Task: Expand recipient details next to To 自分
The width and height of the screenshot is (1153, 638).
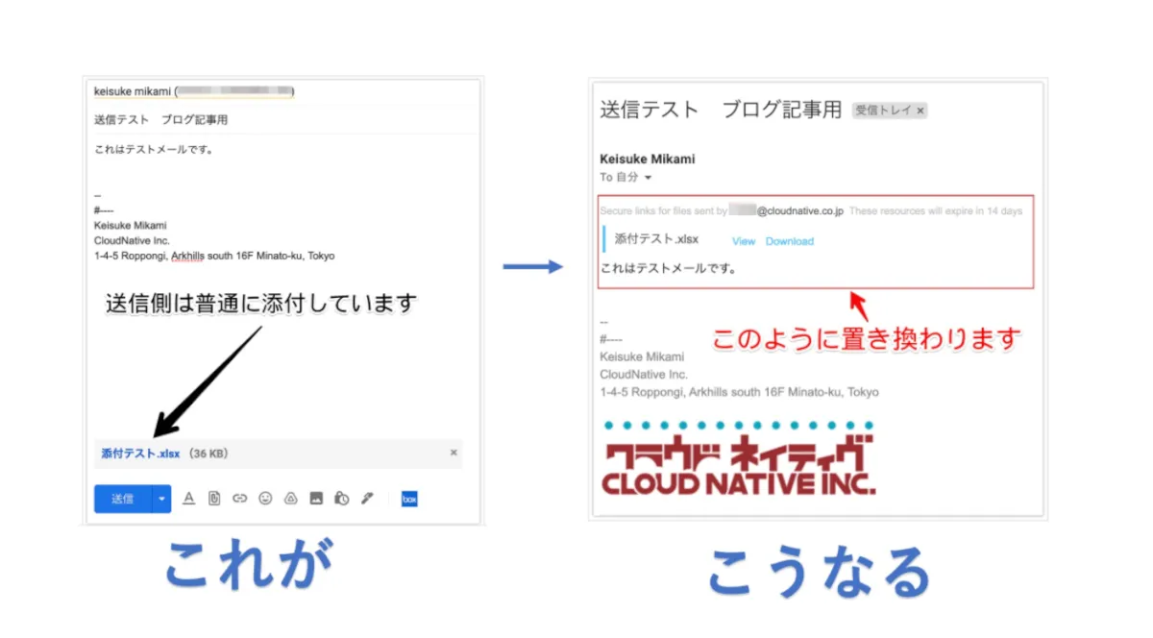Action: pyautogui.click(x=648, y=178)
